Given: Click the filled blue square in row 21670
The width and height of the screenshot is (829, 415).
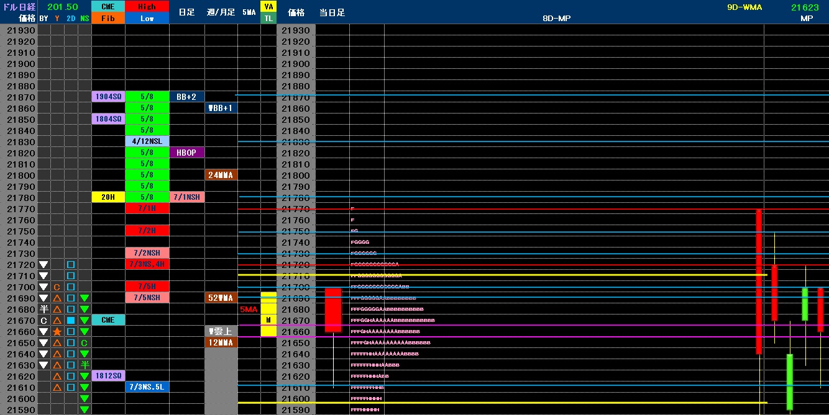Looking at the screenshot, I should pyautogui.click(x=71, y=321).
